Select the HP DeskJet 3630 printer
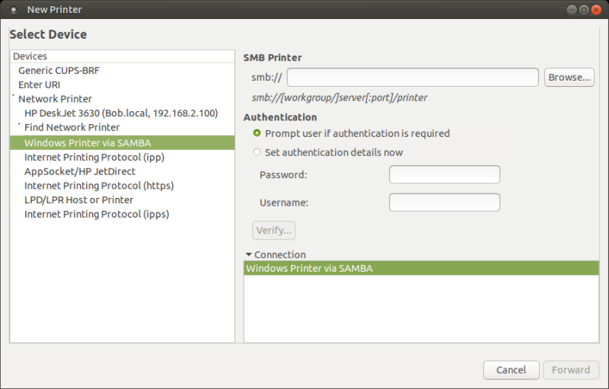 coord(121,113)
